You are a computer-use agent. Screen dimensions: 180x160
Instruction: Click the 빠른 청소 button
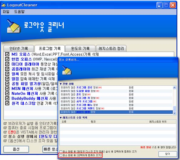(x=50, y=149)
